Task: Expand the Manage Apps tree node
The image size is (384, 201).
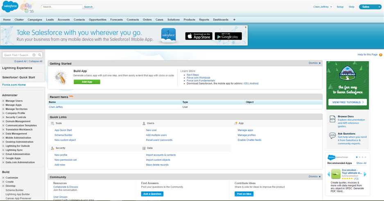Action: (x=3, y=105)
